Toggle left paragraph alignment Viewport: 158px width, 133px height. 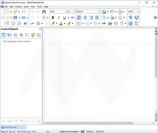(x=79, y=18)
